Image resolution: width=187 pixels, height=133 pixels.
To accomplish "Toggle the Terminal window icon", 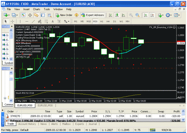I will (x=43, y=15).
